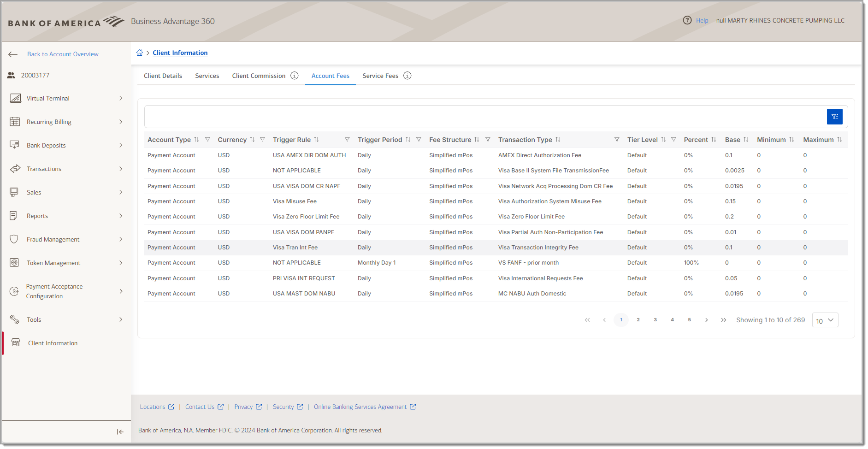The width and height of the screenshot is (868, 449).
Task: Switch to the Service Fees tab
Action: click(x=380, y=76)
